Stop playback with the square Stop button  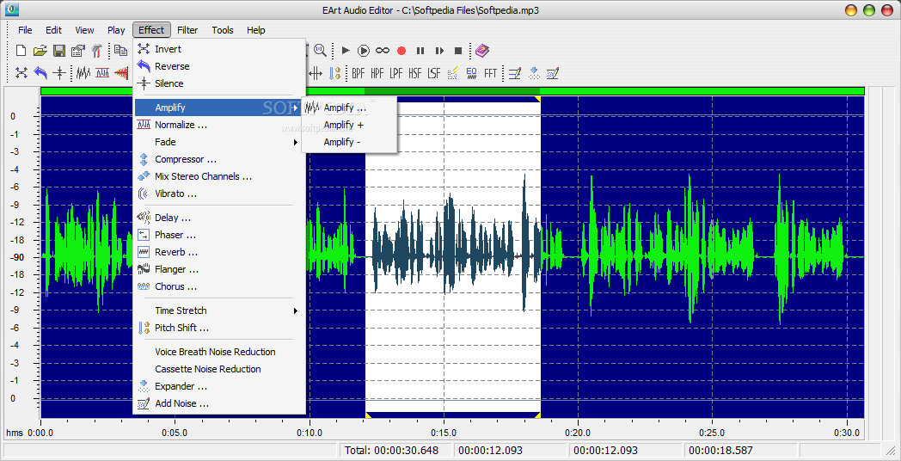(458, 51)
